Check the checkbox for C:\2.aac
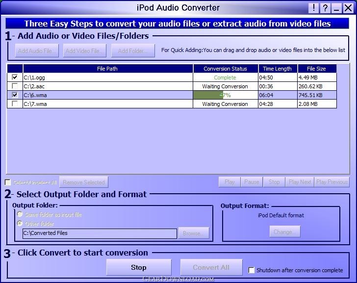The height and width of the screenshot is (283, 357). (15, 86)
